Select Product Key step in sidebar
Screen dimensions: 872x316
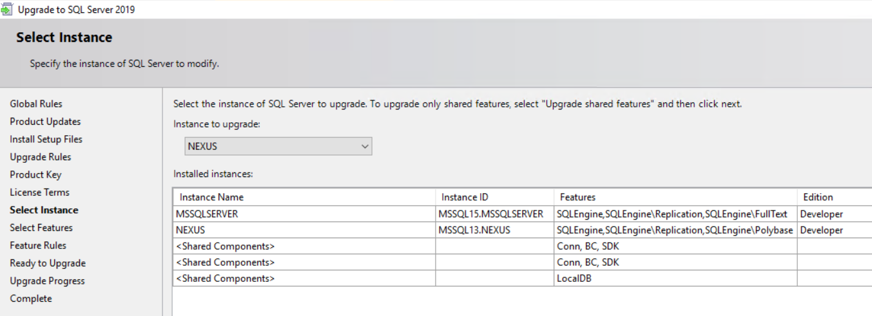(35, 174)
